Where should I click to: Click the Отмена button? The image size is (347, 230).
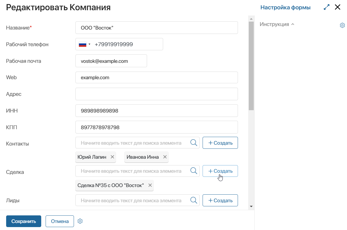60,221
